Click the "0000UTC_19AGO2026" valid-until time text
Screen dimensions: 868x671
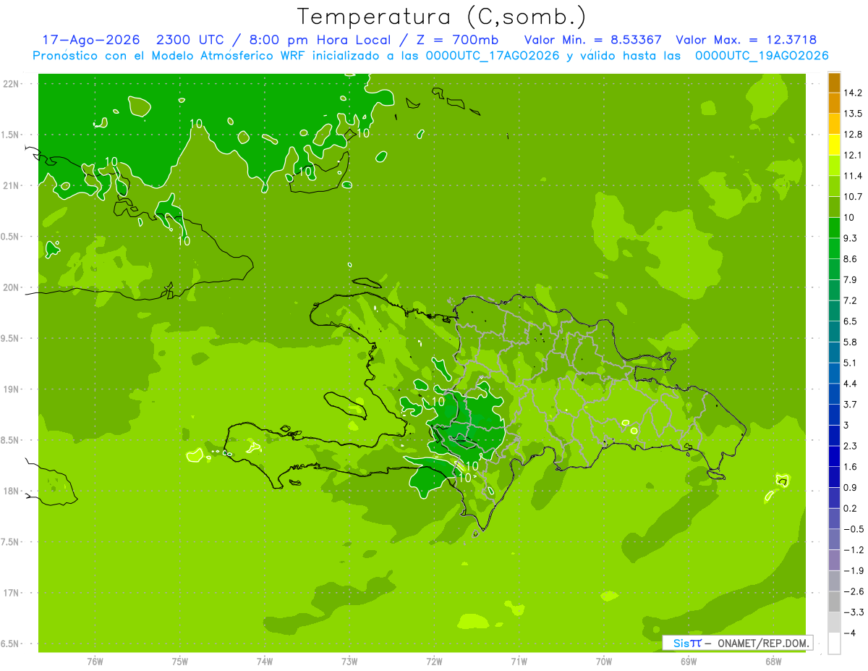pyautogui.click(x=762, y=56)
